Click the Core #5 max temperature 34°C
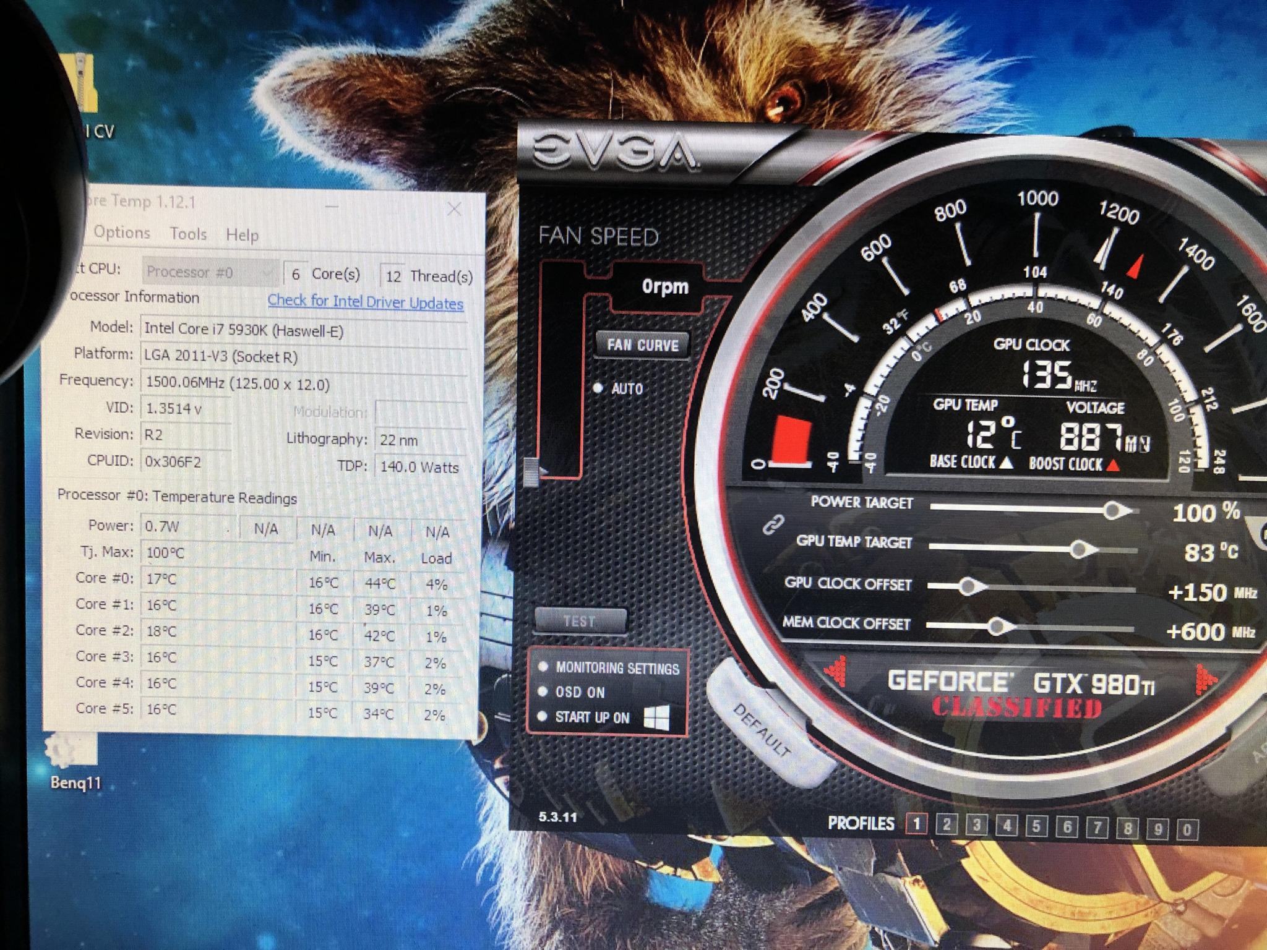Image resolution: width=1267 pixels, height=950 pixels. tap(379, 714)
